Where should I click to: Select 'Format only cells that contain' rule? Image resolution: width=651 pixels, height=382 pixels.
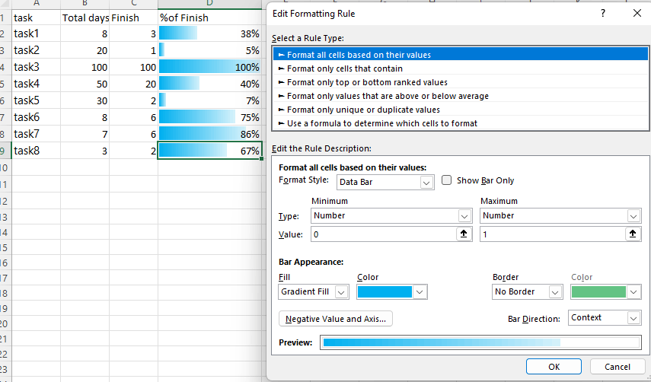click(461, 68)
